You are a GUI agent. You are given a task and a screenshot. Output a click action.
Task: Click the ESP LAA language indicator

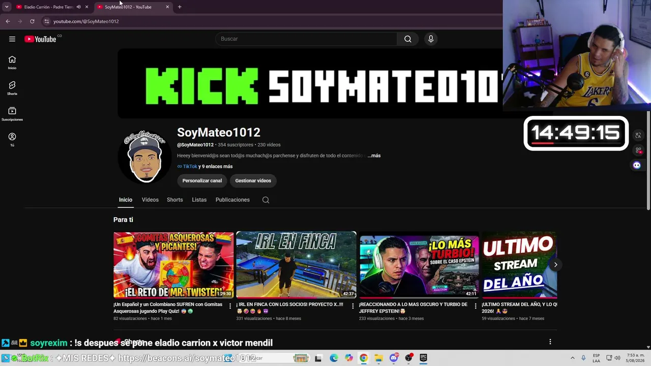(x=596, y=358)
